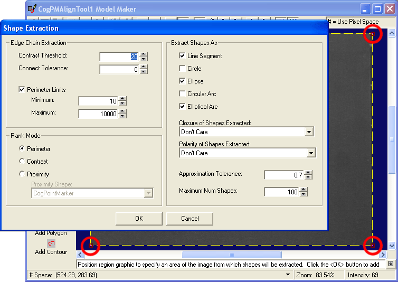Click the # Space coordinates readout in the status bar
The height and width of the screenshot is (282, 398).
63,275
